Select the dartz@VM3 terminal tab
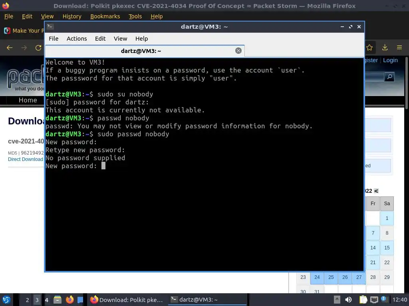This screenshot has width=409, height=306. click(x=145, y=51)
